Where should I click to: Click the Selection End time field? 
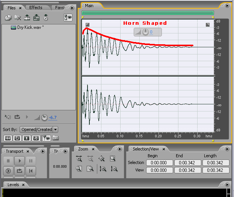188,163
